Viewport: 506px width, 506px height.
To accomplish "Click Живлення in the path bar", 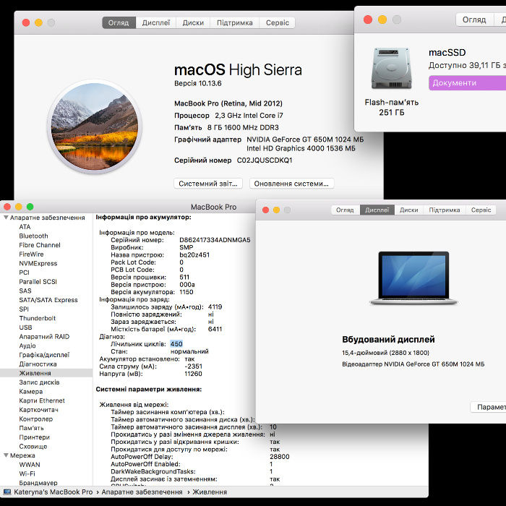I will click(210, 492).
